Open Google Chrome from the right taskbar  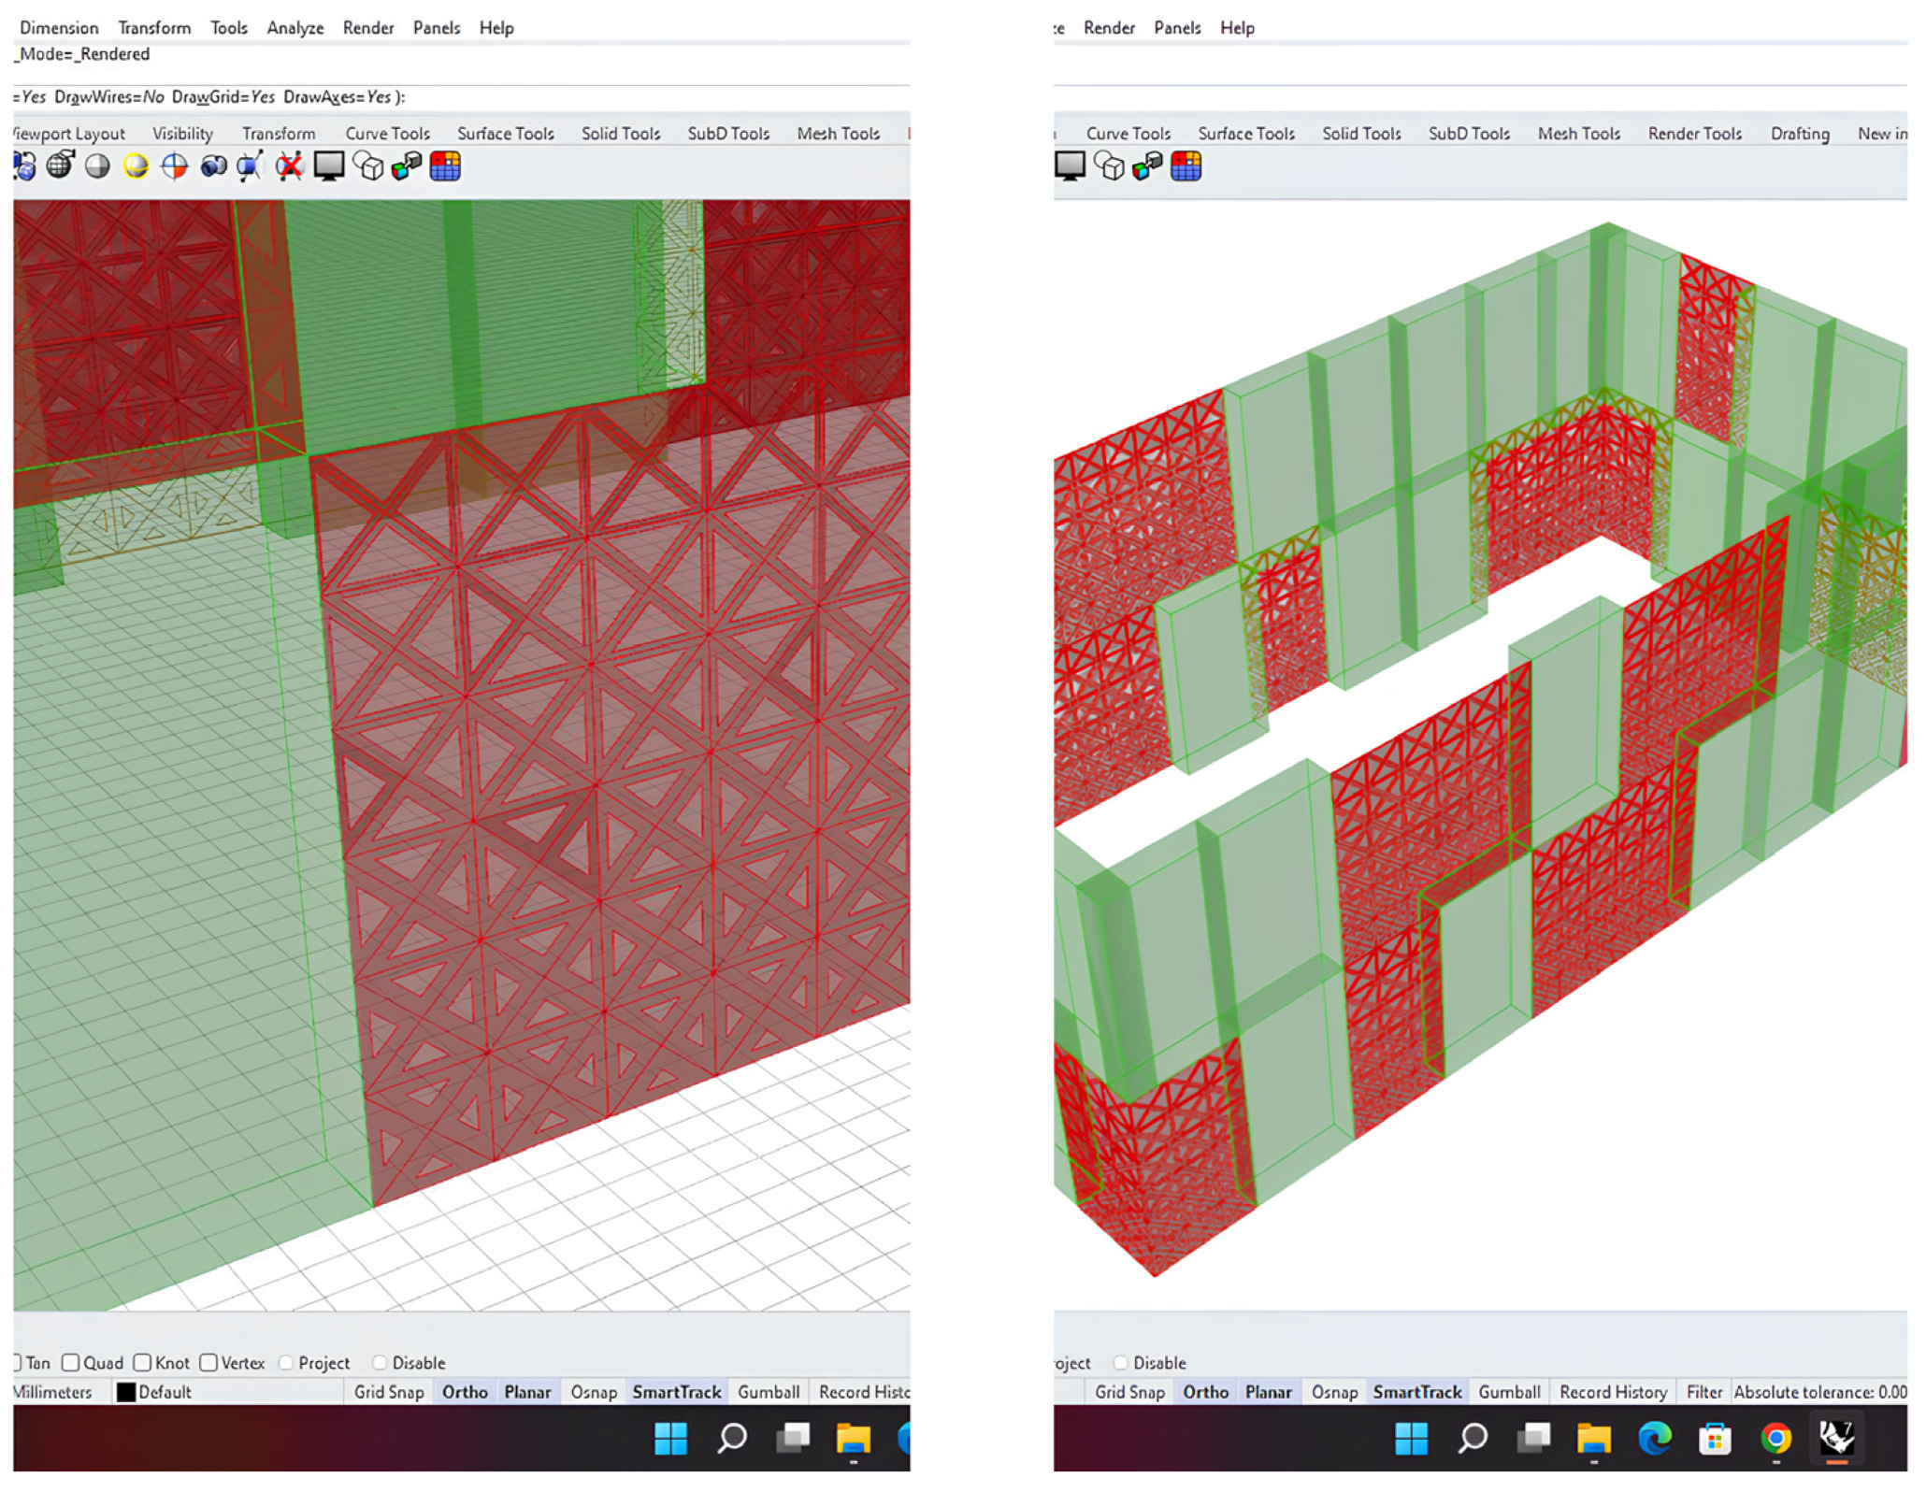tap(1776, 1439)
